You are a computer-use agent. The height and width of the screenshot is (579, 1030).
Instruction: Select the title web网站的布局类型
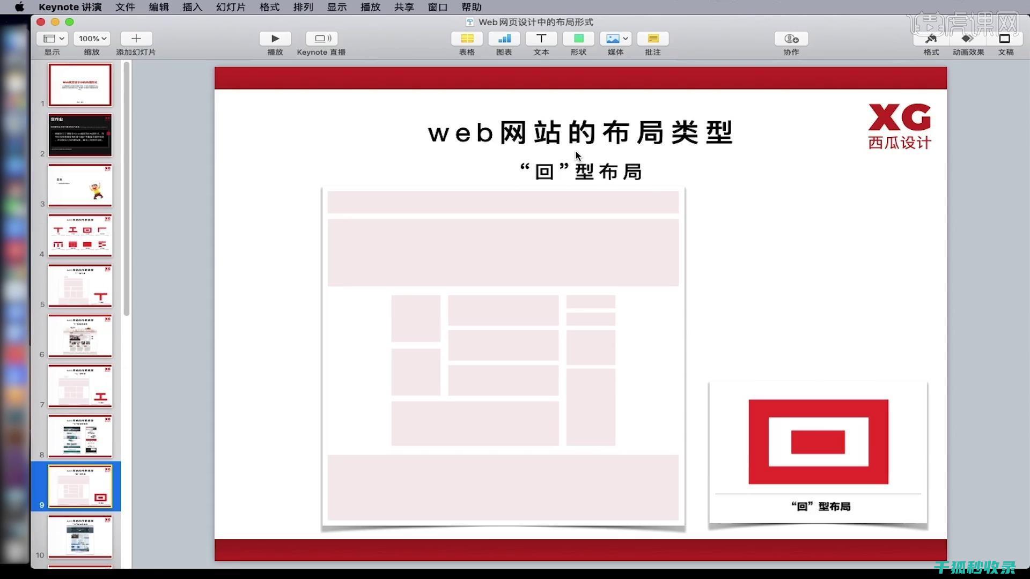pyautogui.click(x=580, y=132)
